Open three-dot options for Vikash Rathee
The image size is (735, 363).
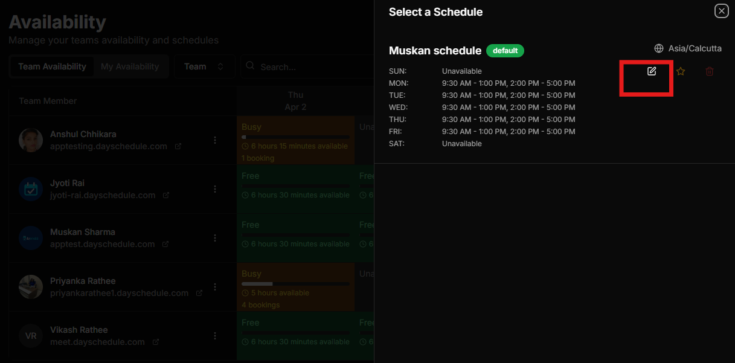(x=215, y=336)
